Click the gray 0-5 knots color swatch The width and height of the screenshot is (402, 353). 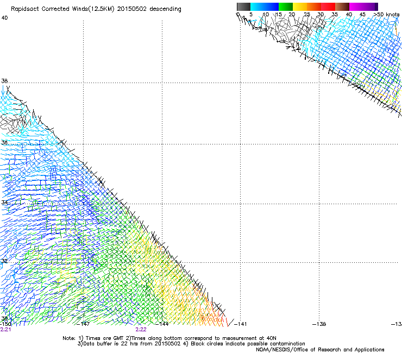tap(243, 7)
